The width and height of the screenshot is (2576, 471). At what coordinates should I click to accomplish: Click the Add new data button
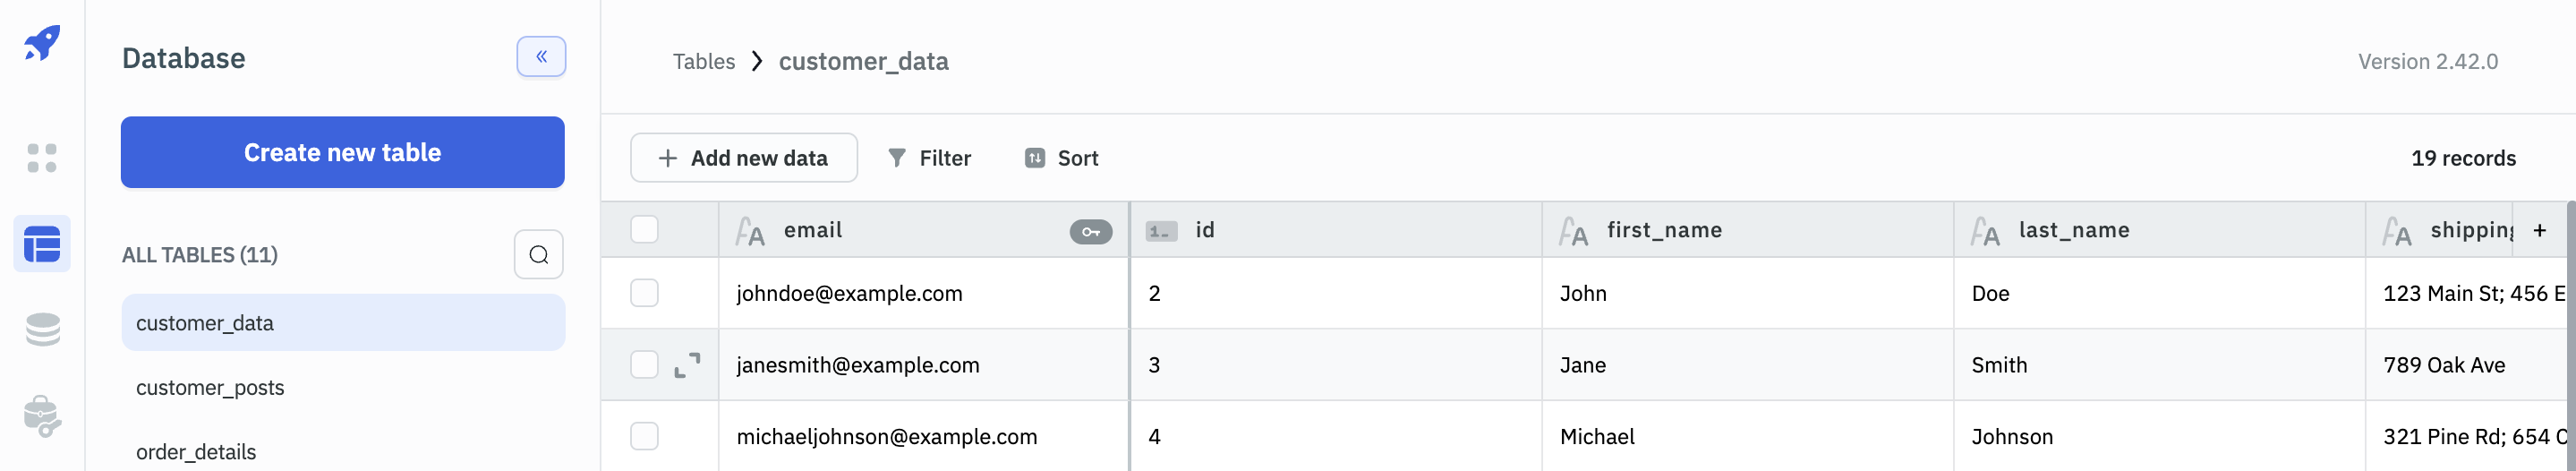tap(743, 158)
